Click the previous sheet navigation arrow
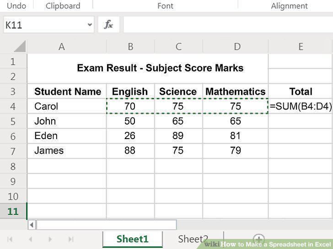 click(30, 239)
